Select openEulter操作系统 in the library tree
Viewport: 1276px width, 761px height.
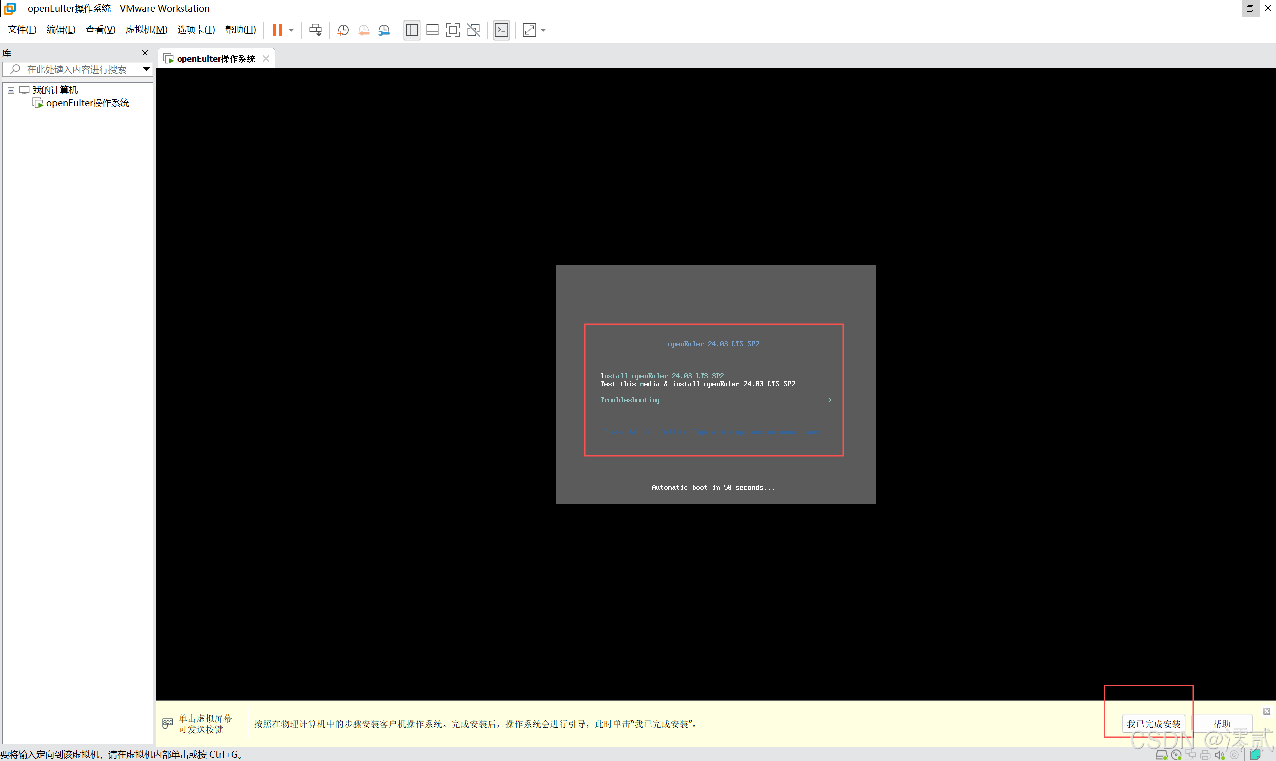87,103
